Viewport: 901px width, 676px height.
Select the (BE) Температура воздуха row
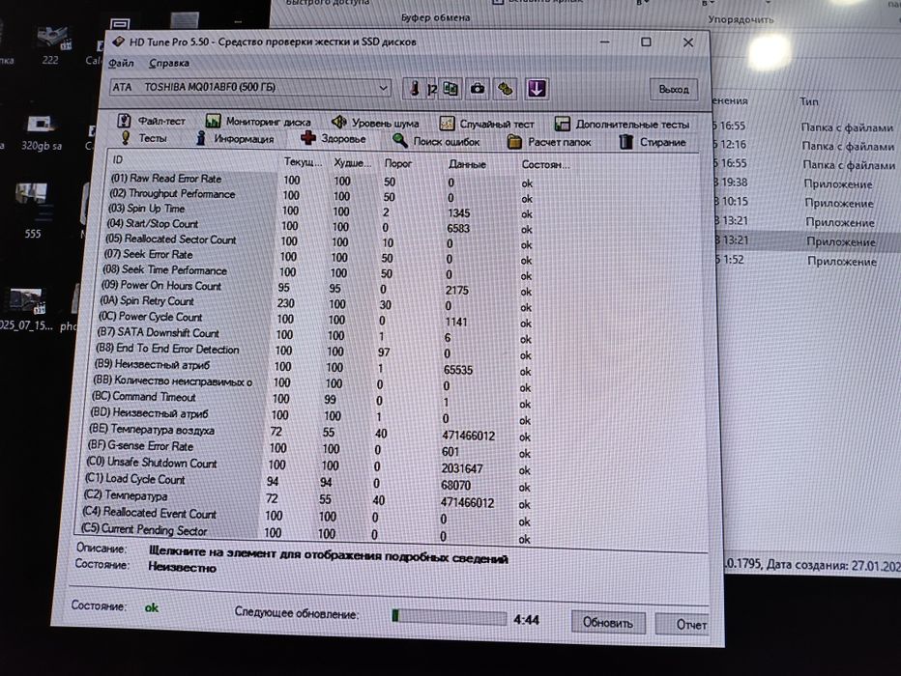coord(311,433)
